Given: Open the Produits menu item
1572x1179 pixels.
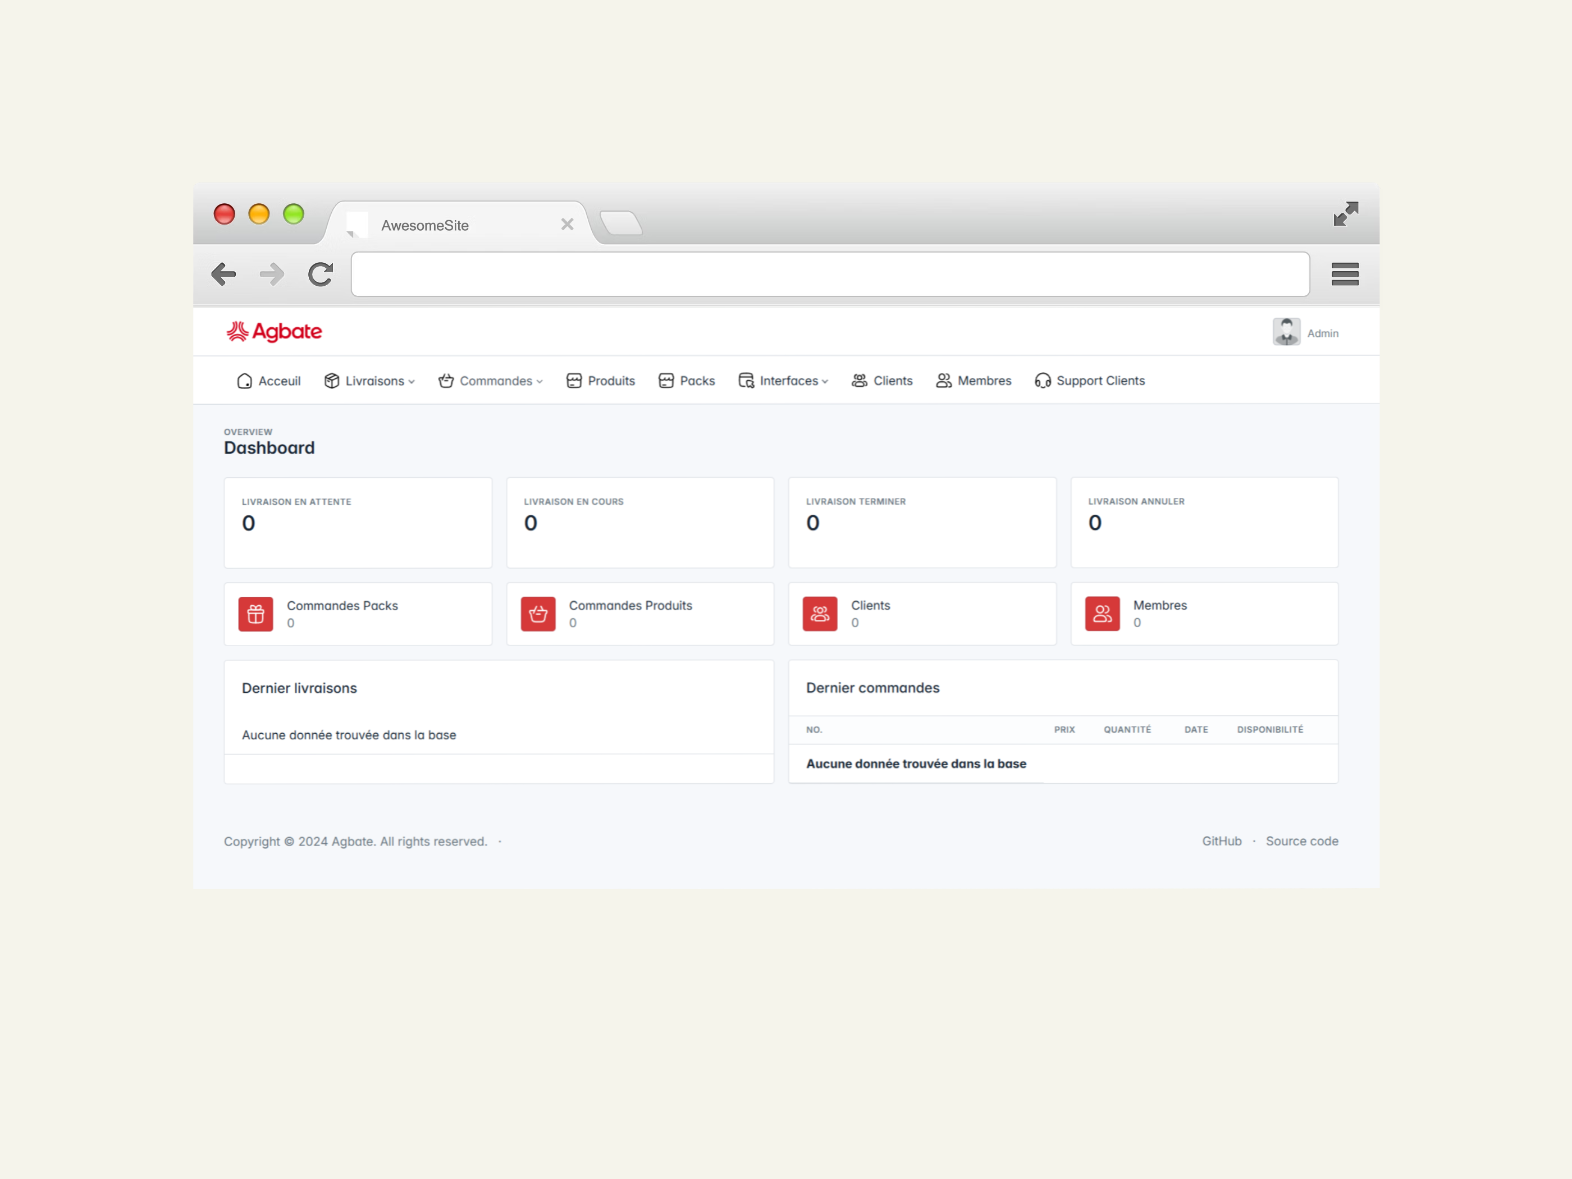Looking at the screenshot, I should [601, 381].
